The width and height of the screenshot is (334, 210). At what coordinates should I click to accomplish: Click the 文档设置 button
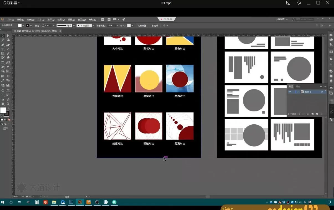tap(142, 25)
